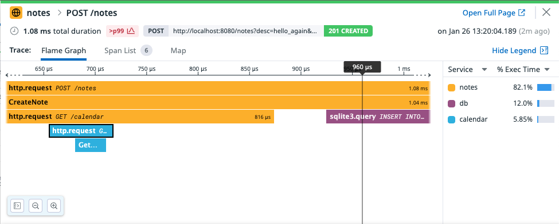Close the trace panel

[x=546, y=13]
